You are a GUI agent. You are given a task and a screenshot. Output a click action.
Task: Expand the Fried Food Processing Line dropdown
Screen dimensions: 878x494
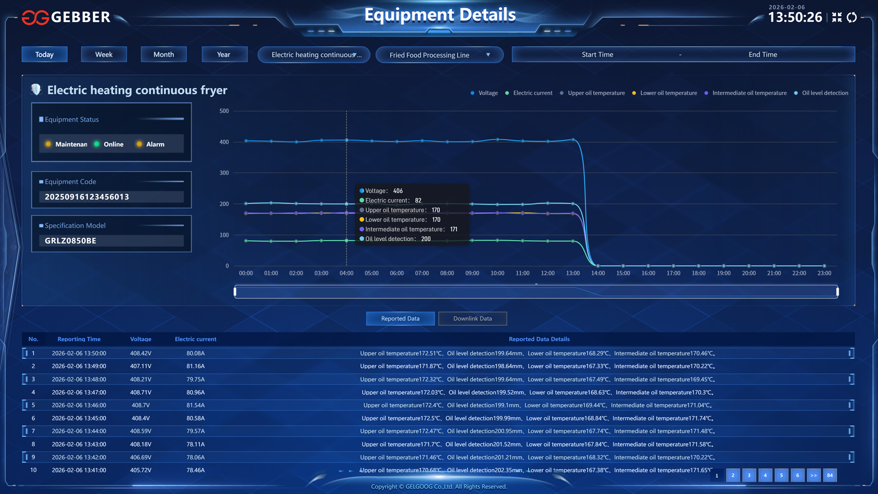pos(439,55)
